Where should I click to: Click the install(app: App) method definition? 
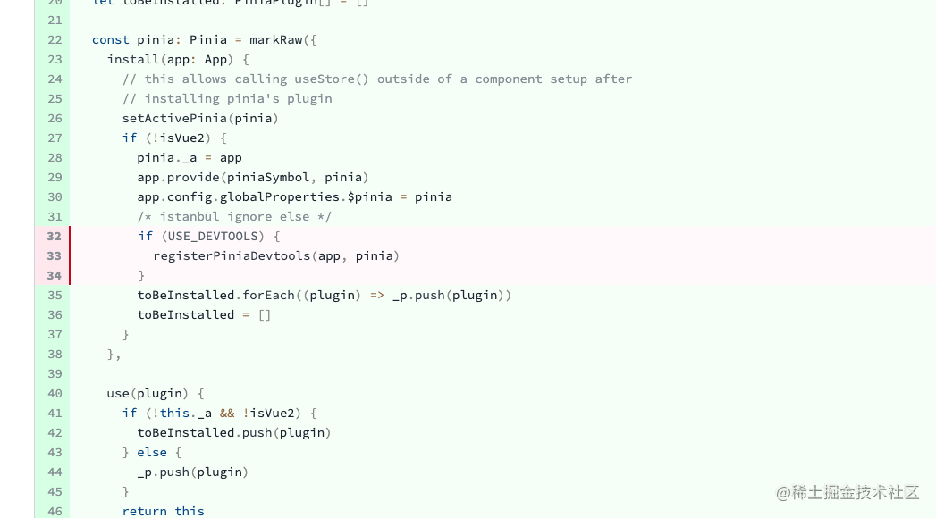(178, 59)
